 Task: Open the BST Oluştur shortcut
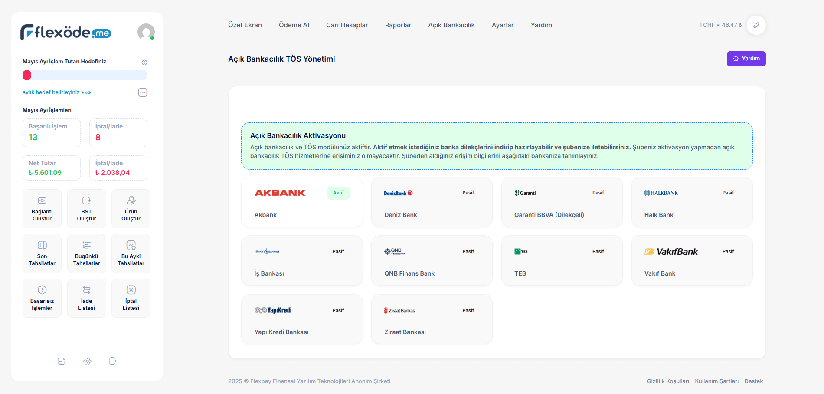pos(87,209)
